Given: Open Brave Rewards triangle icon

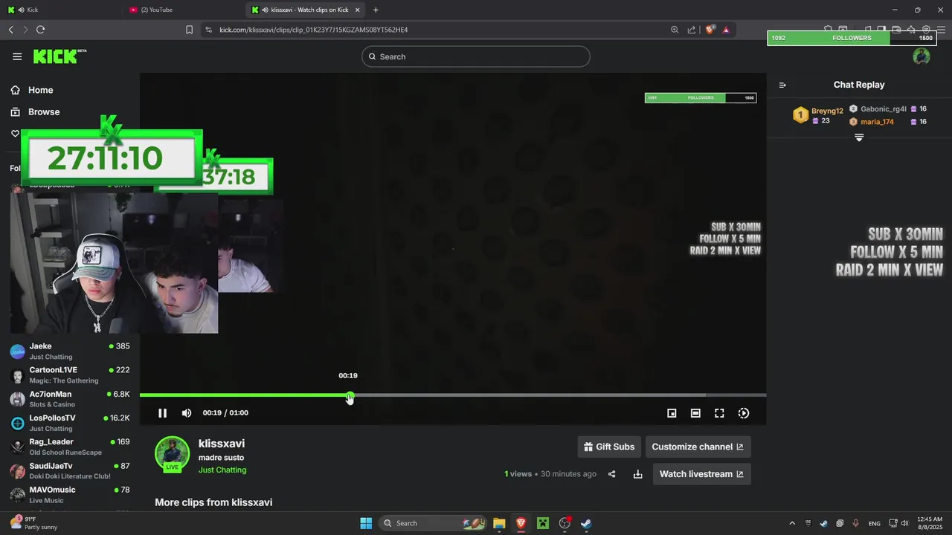Looking at the screenshot, I should tap(726, 30).
